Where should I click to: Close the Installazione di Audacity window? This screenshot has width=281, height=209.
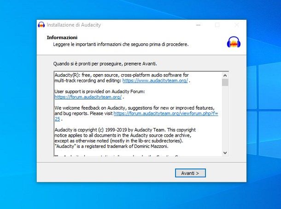pos(237,25)
